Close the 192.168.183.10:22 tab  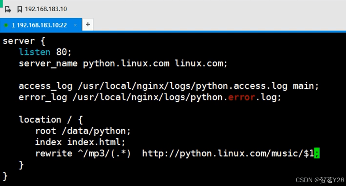(76, 25)
